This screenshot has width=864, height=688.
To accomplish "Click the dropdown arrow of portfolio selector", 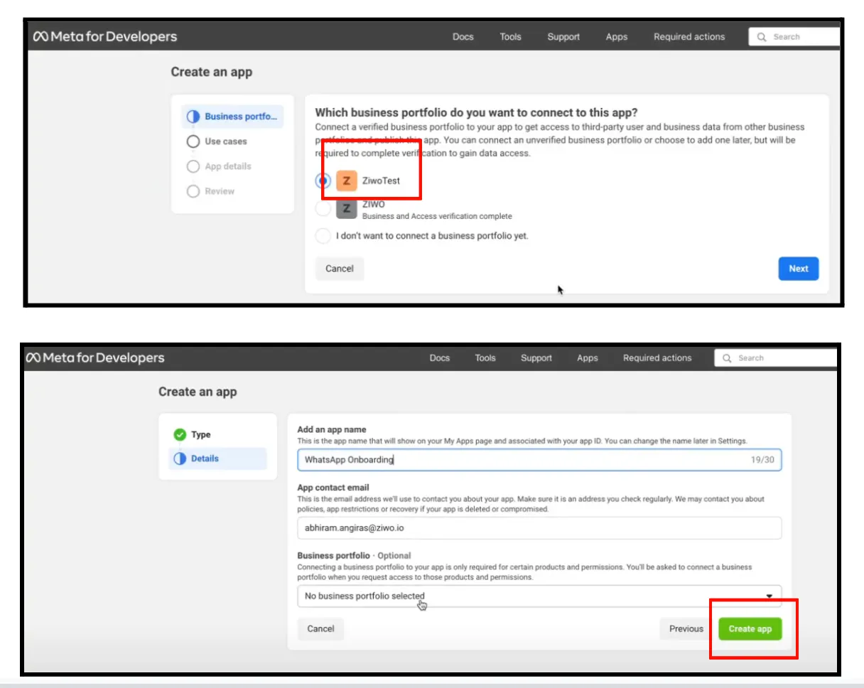I will click(x=769, y=596).
